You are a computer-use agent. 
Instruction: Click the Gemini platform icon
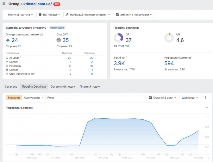tap(7, 62)
